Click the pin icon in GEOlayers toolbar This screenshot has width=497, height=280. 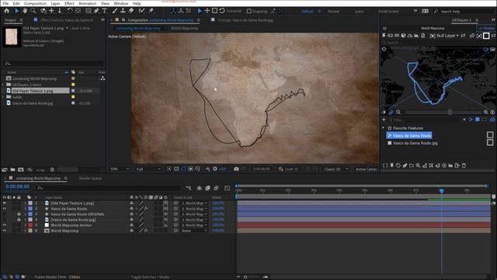point(384,36)
